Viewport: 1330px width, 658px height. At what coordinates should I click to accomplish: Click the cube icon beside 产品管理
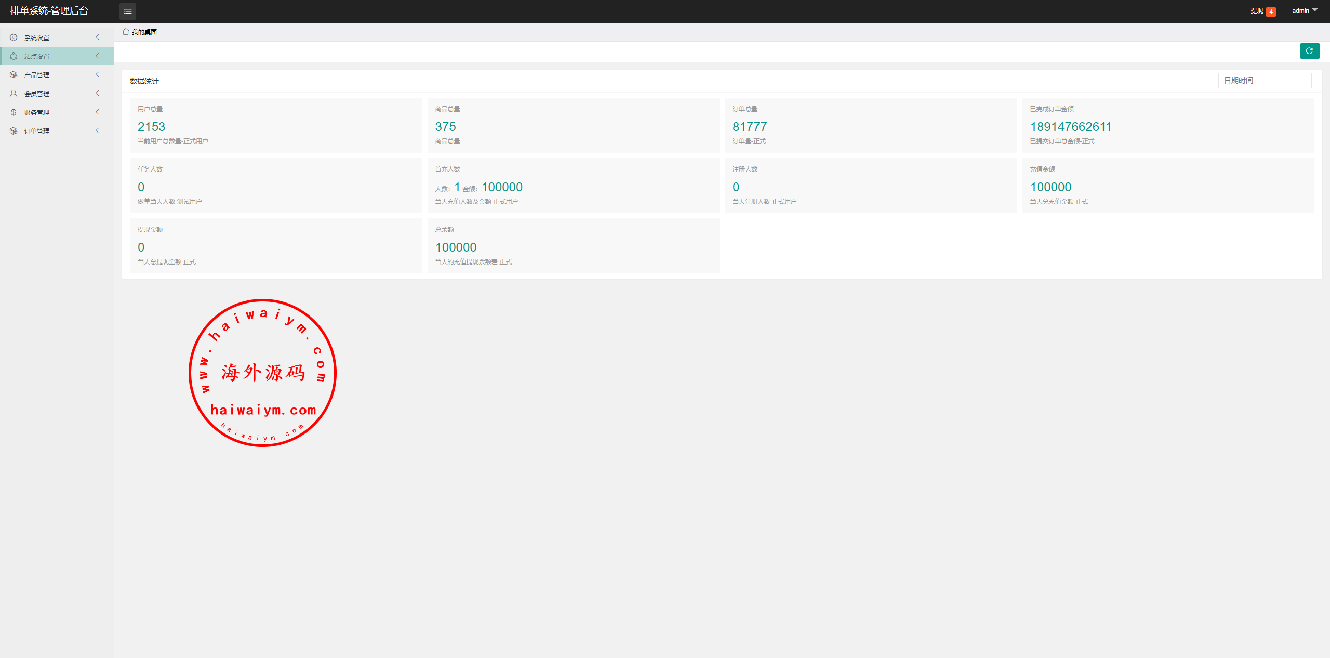point(14,75)
